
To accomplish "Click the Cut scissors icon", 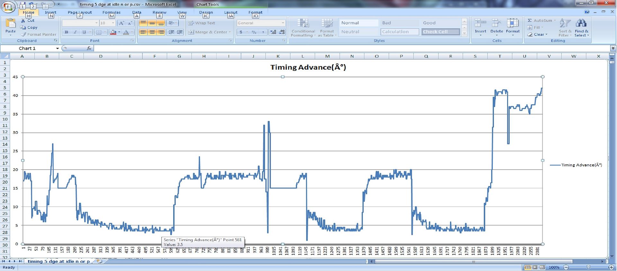I will (23, 21).
